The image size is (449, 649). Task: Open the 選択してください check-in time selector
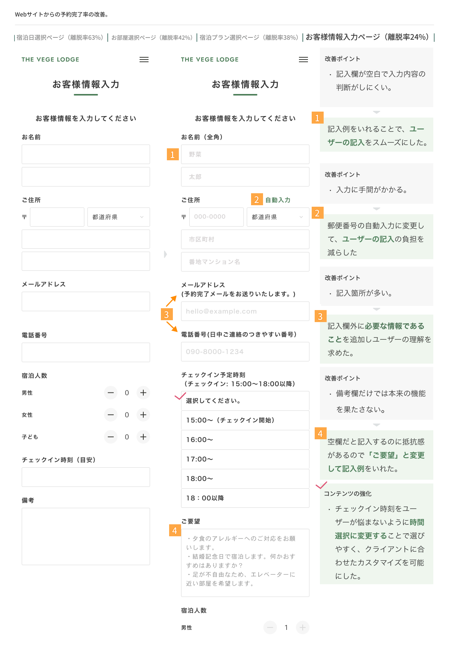coord(245,401)
